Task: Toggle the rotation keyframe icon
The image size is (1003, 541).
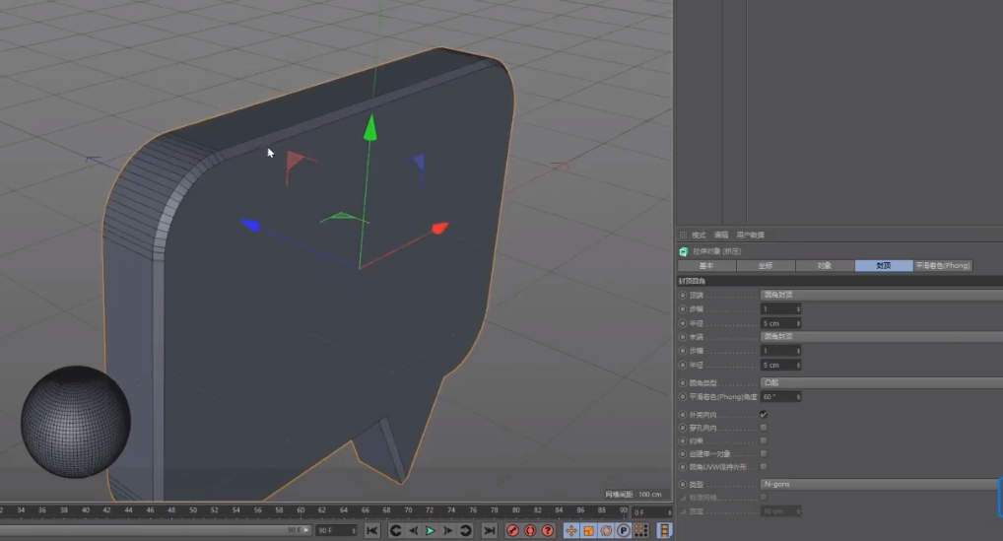Action: [606, 530]
